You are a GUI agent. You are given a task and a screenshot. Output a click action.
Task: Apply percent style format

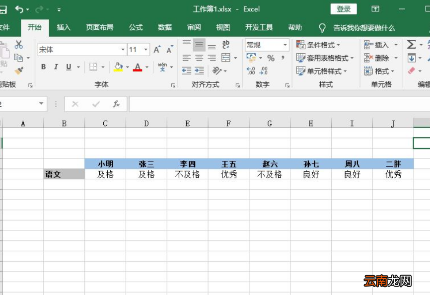[x=271, y=58]
